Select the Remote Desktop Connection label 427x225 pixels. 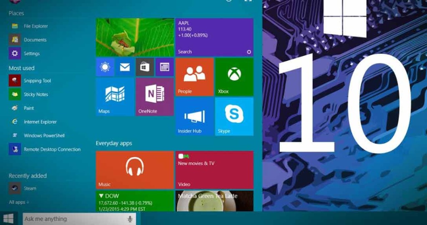click(52, 149)
